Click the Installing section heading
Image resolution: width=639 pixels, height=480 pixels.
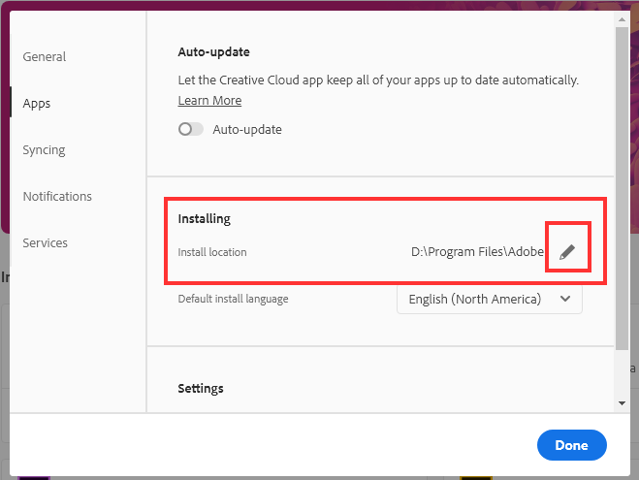(205, 219)
